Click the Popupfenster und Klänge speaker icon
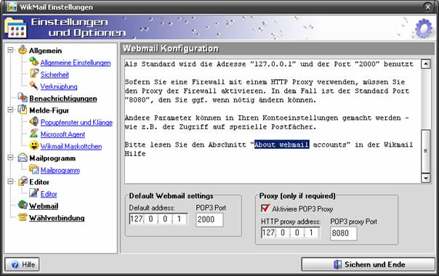 click(34, 122)
